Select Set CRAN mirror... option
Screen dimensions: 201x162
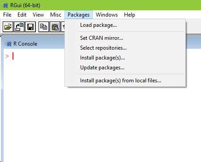point(125,38)
